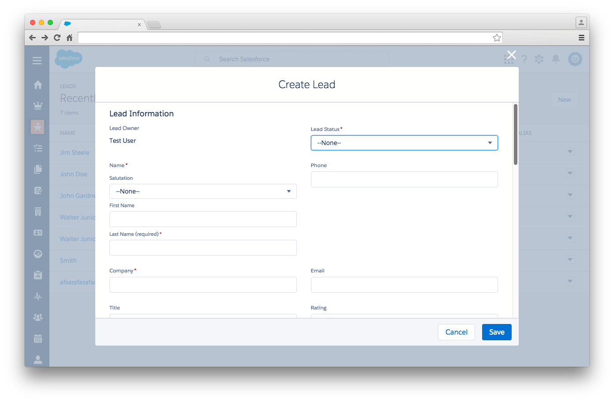Click the Lead Owner value 'Test User'
Image resolution: width=614 pixels, height=402 pixels.
(x=123, y=141)
